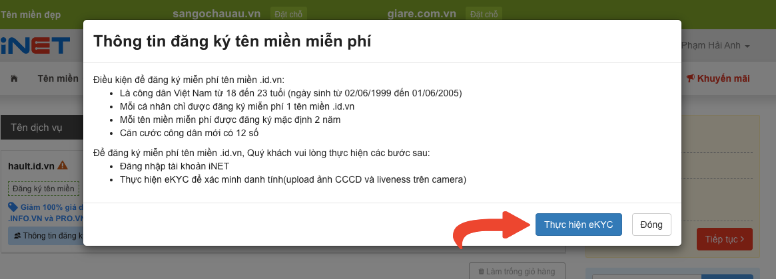The height and width of the screenshot is (279, 776).
Task: Click the warning icon beside hault.id.vn
Action: pyautogui.click(x=63, y=165)
